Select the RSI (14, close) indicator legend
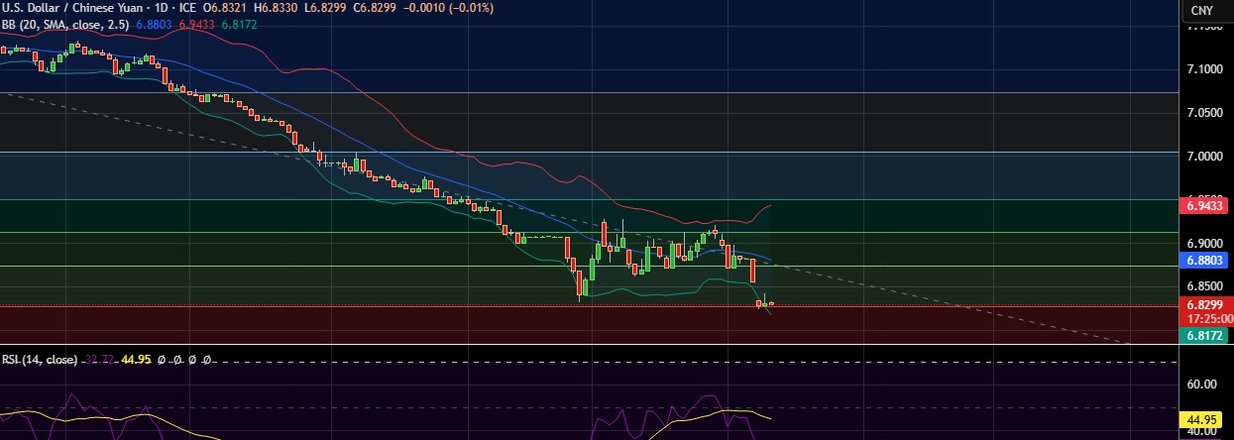The height and width of the screenshot is (440, 1234). tap(40, 360)
